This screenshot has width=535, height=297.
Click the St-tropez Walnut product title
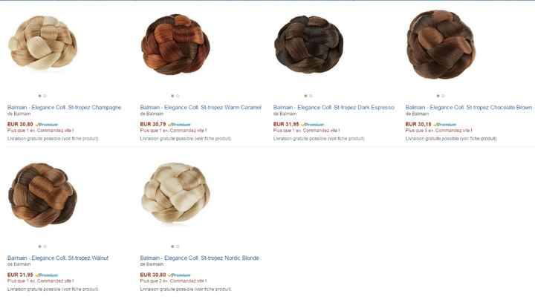coord(58,258)
